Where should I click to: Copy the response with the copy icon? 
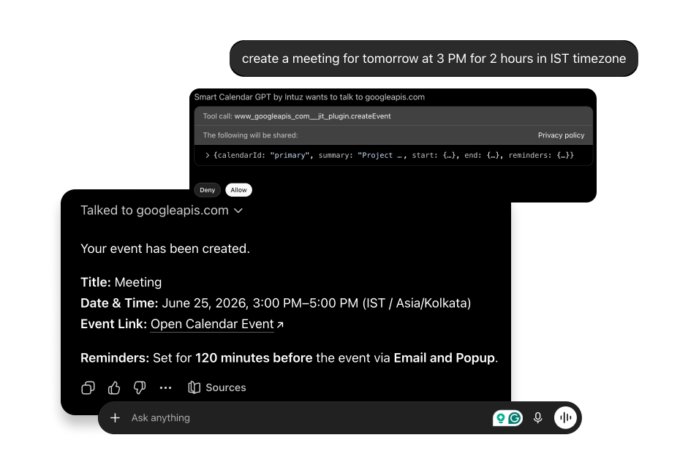coord(88,387)
